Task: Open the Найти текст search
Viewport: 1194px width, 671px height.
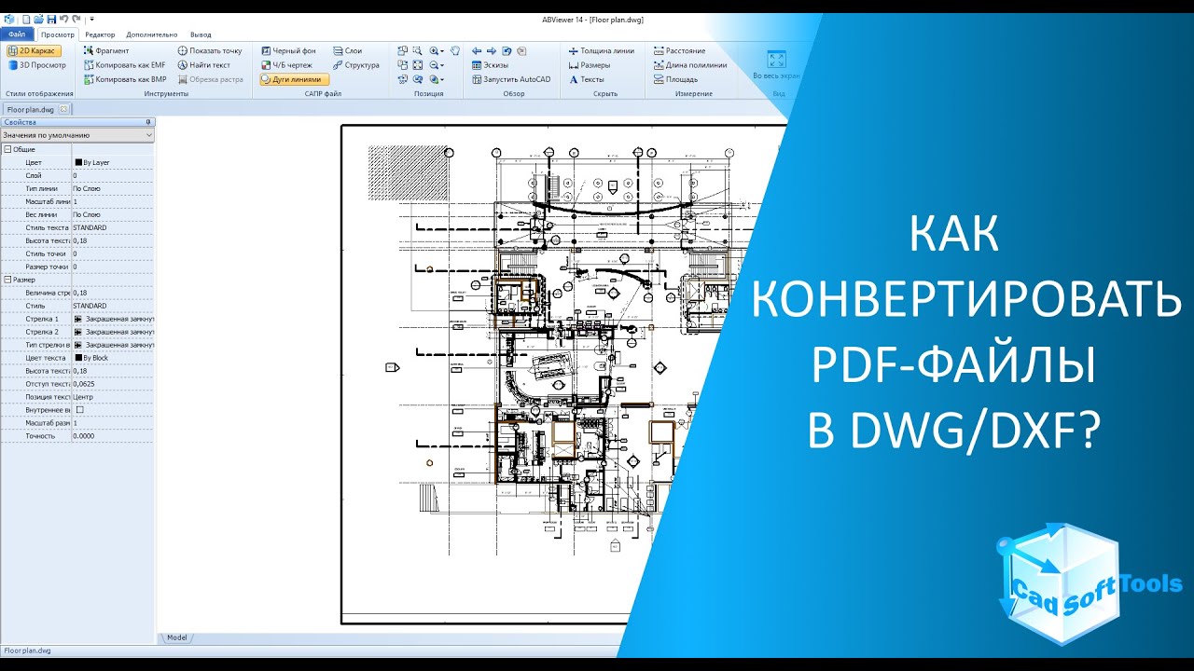Action: pyautogui.click(x=203, y=65)
